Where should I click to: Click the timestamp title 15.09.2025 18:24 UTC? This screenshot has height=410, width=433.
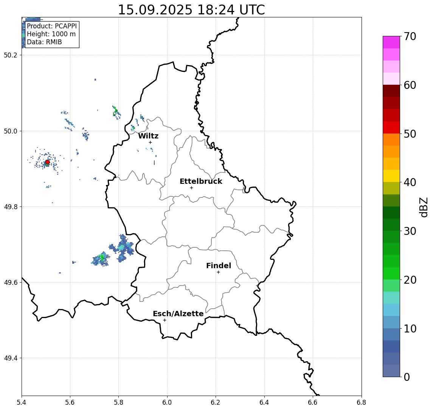click(x=191, y=10)
